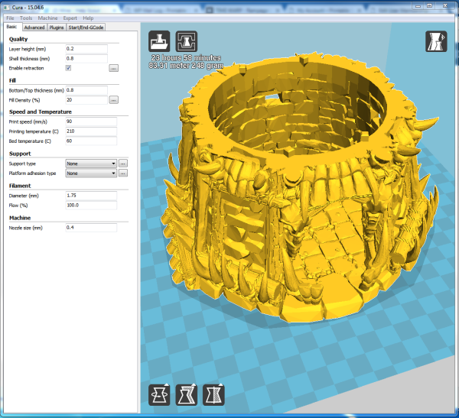Expand the Support type dropdown
The image size is (459, 418).
[x=90, y=163]
